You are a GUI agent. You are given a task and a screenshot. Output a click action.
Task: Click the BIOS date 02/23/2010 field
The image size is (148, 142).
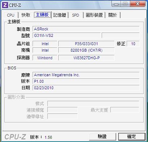(x=86, y=88)
